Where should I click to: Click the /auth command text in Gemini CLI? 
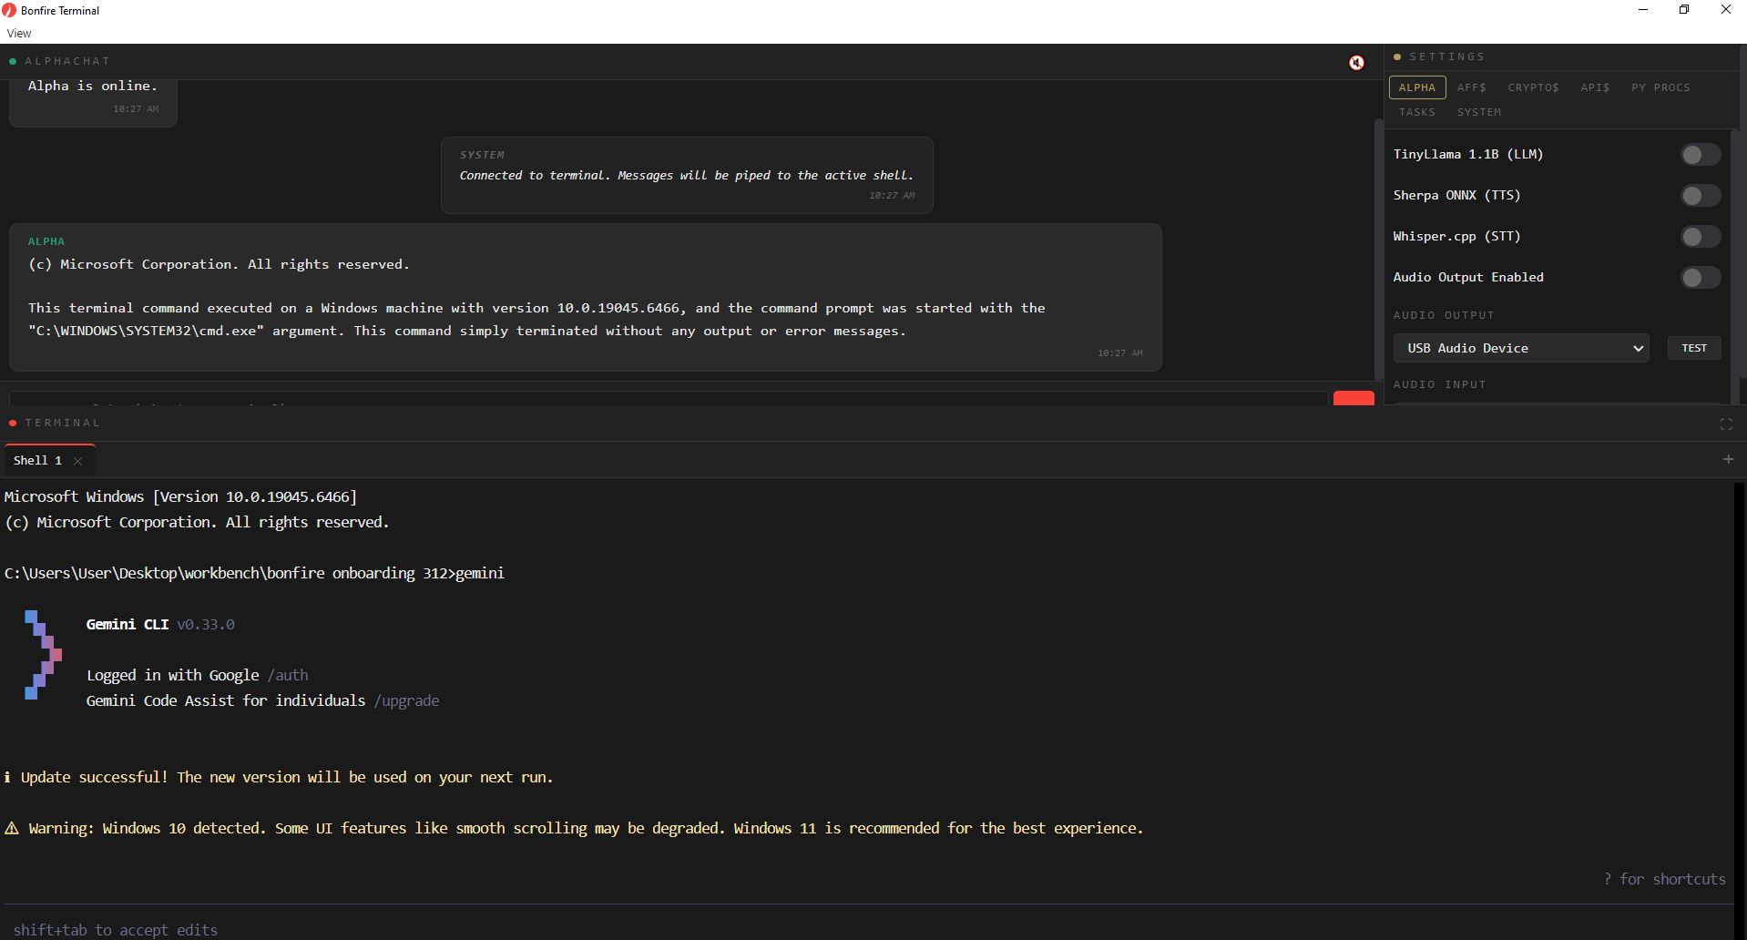pyautogui.click(x=288, y=675)
